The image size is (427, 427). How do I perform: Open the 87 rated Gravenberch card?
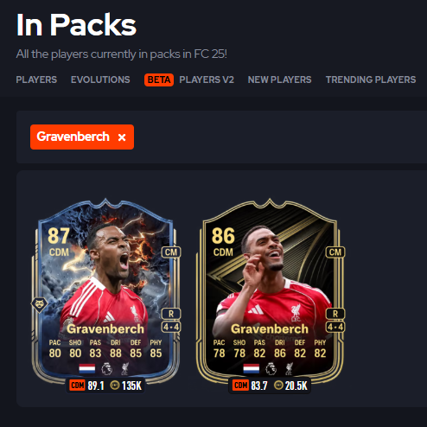click(105, 291)
